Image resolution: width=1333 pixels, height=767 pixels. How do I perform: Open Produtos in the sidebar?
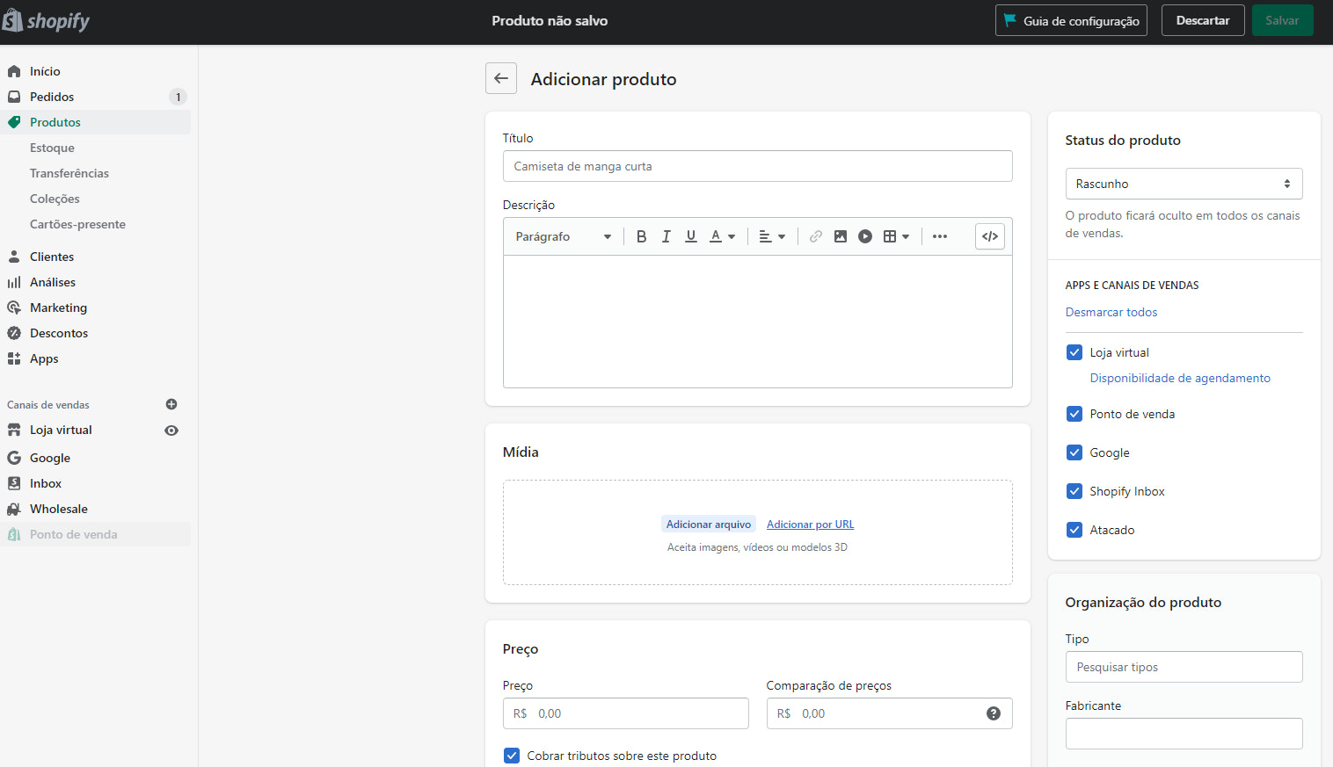coord(56,122)
